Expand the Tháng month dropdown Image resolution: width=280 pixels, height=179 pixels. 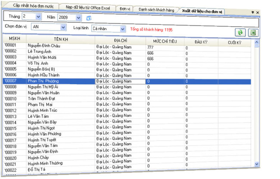38,17
